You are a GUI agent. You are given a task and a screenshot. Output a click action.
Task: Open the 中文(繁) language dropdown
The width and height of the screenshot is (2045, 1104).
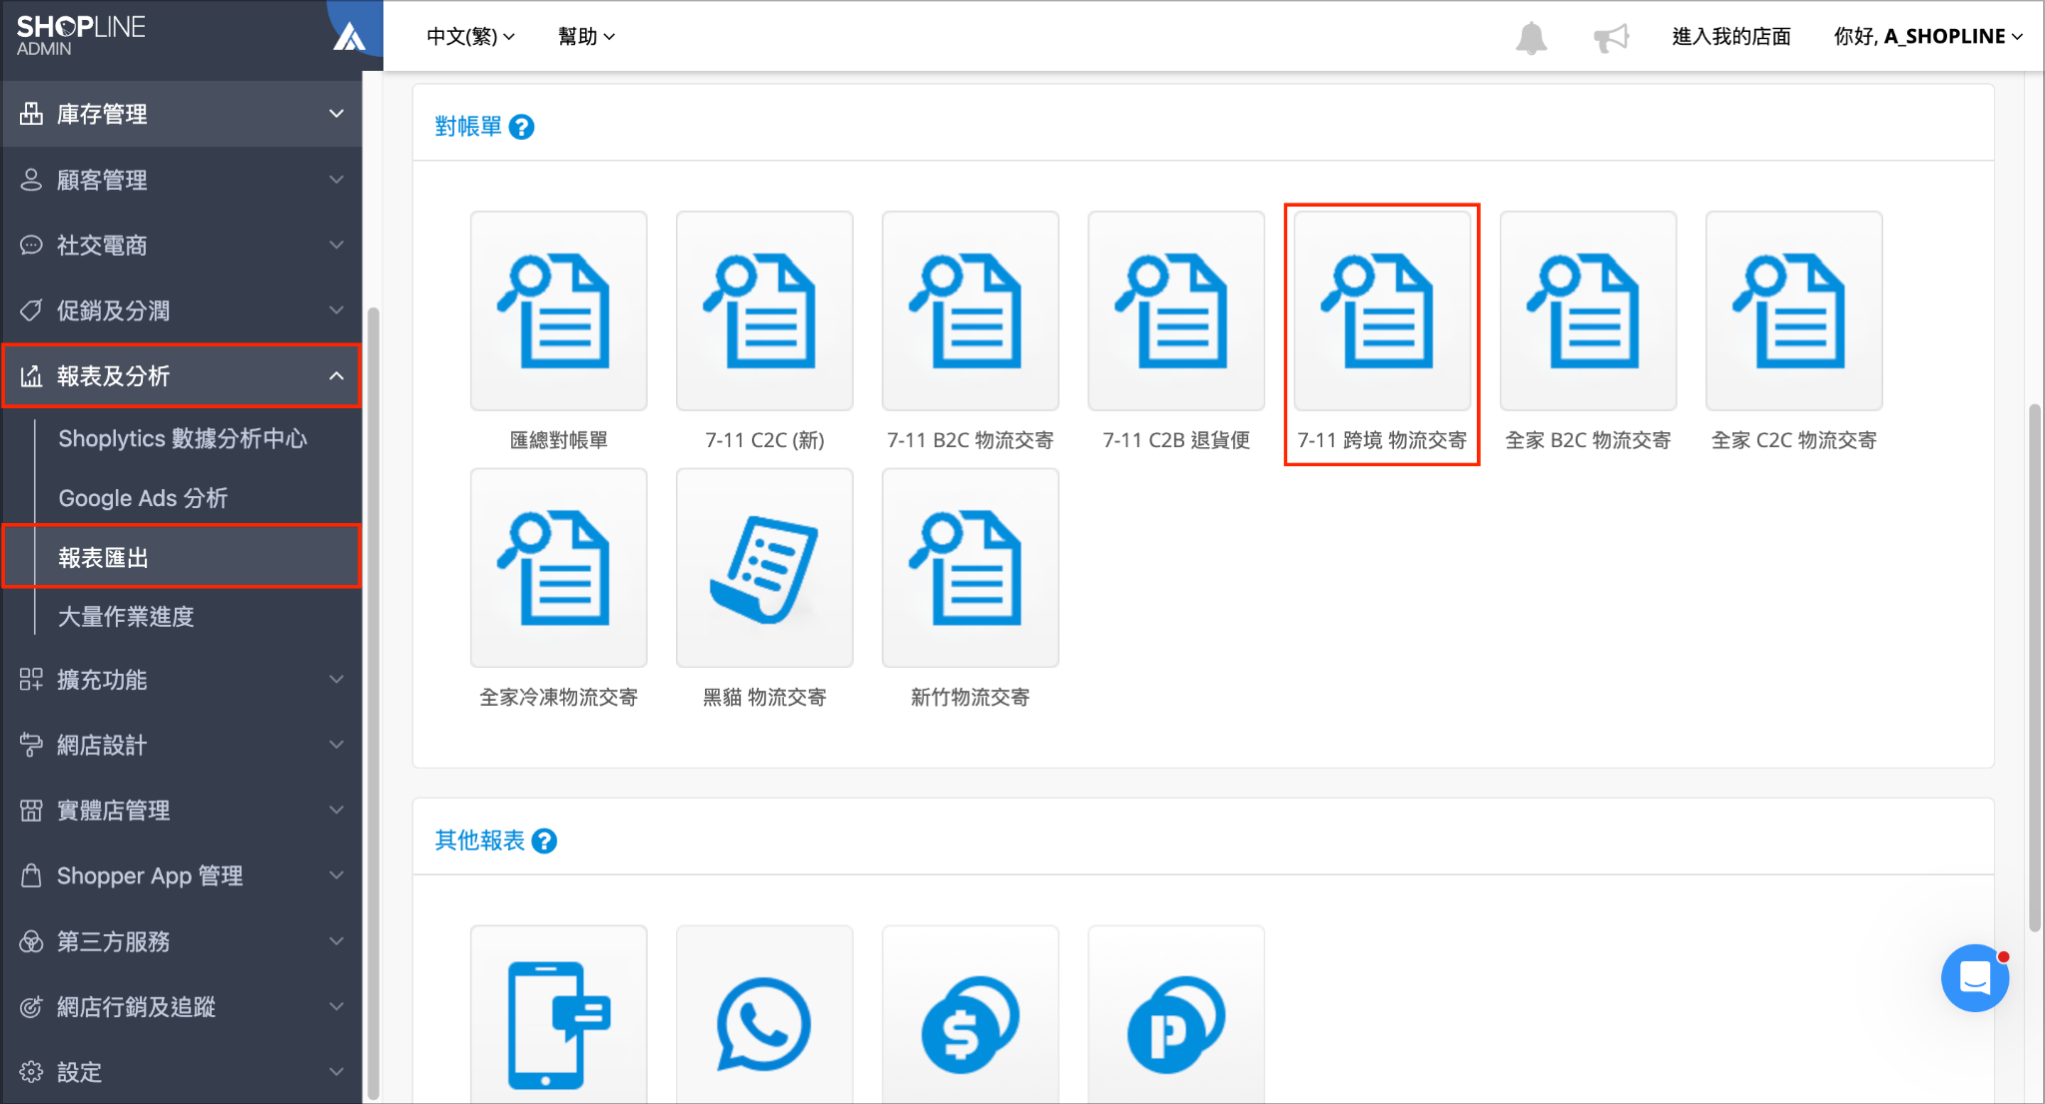click(470, 36)
